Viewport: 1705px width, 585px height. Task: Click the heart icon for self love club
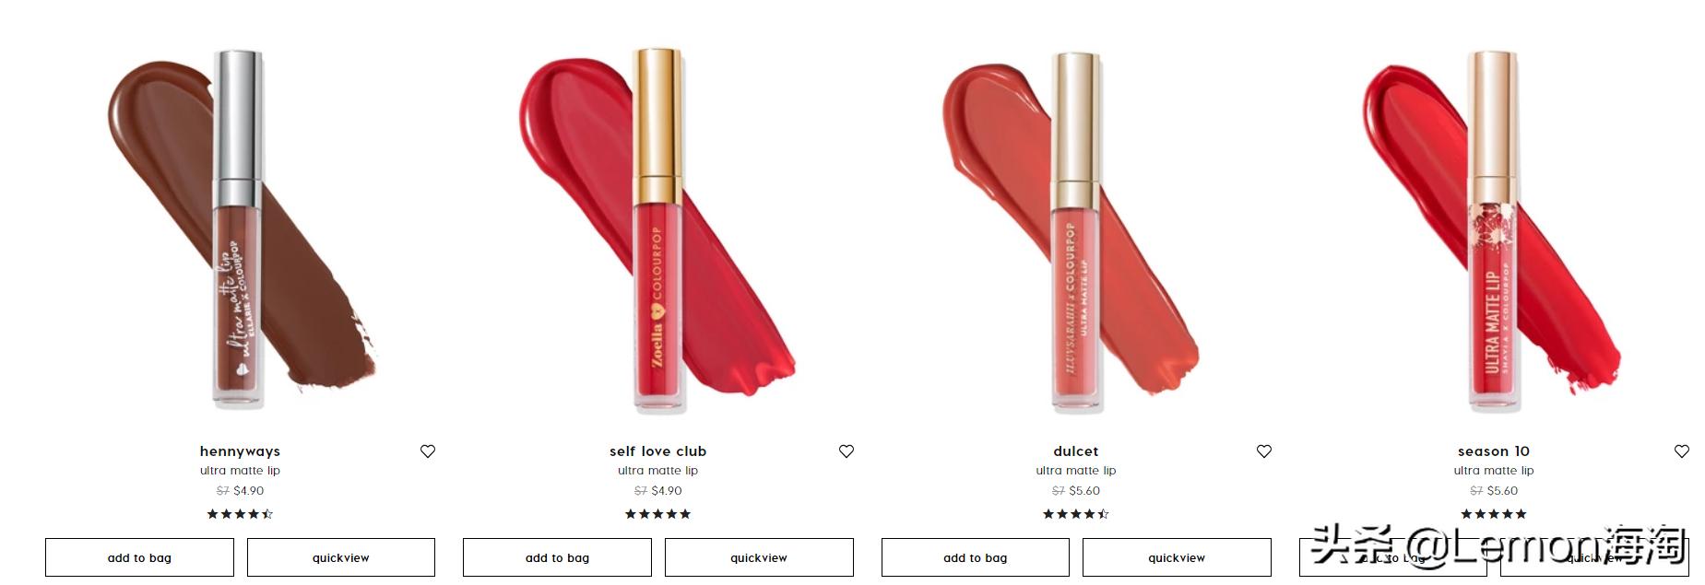(847, 451)
